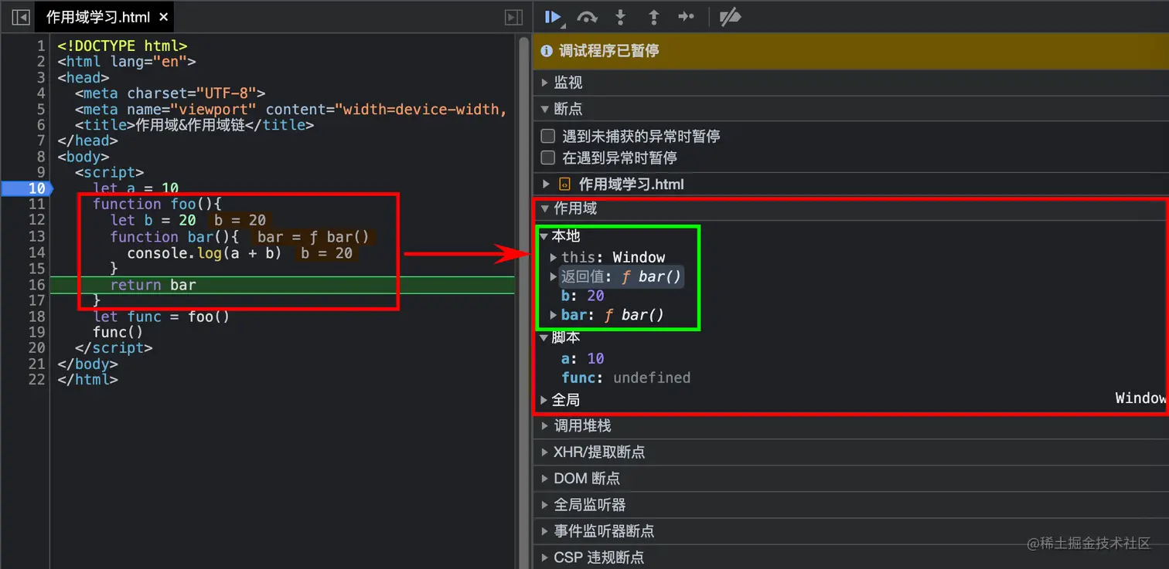The image size is (1169, 569).
Task: Toggle the file navigator sidebar icon
Action: coord(21,17)
